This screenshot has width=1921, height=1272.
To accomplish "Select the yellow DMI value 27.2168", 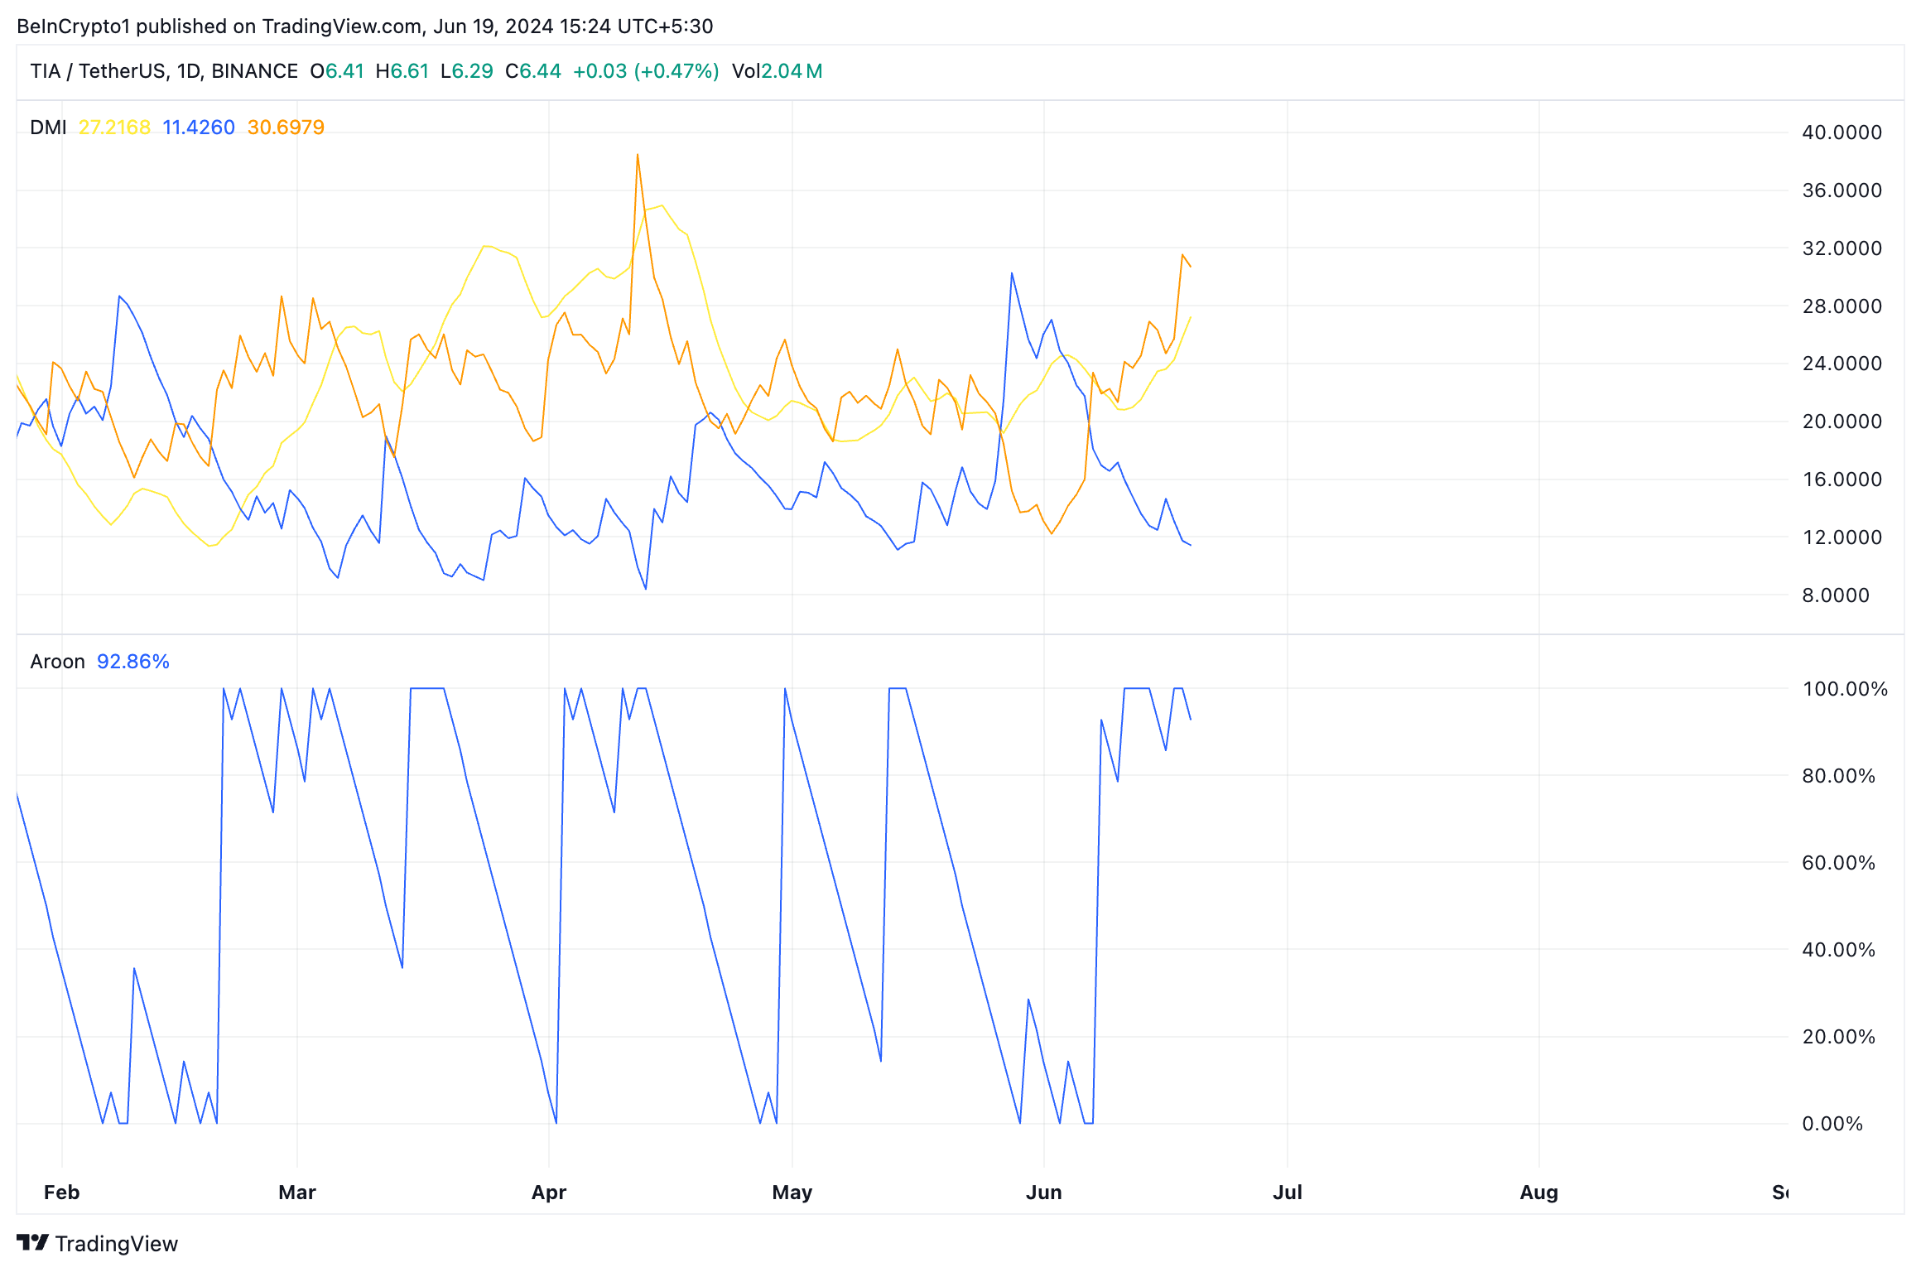I will pos(114,128).
